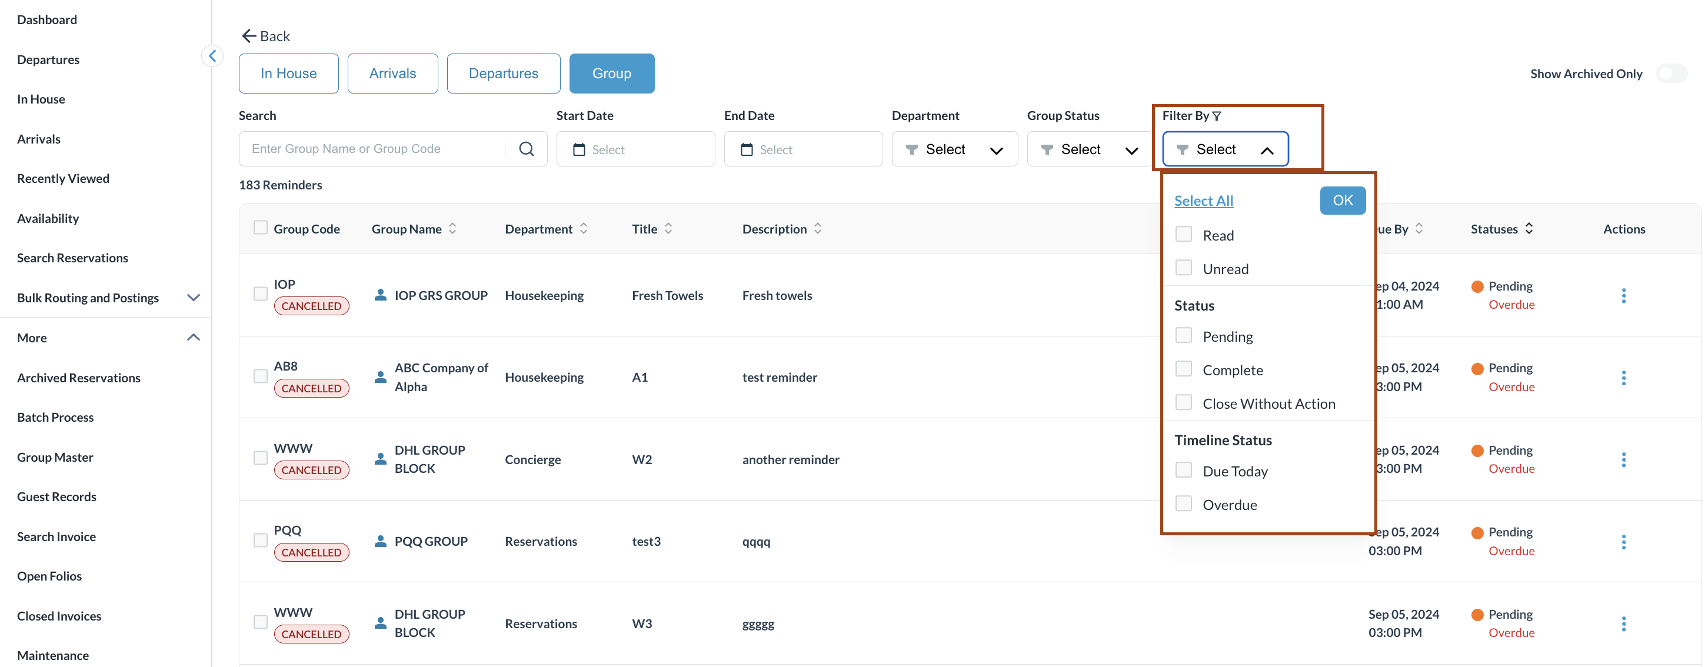Collapse sidebar with the chevron arrow

[212, 56]
